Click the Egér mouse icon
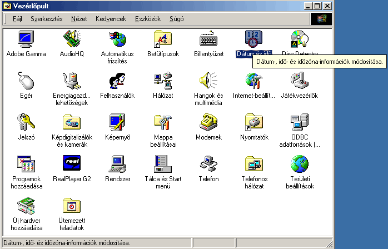 [26, 81]
